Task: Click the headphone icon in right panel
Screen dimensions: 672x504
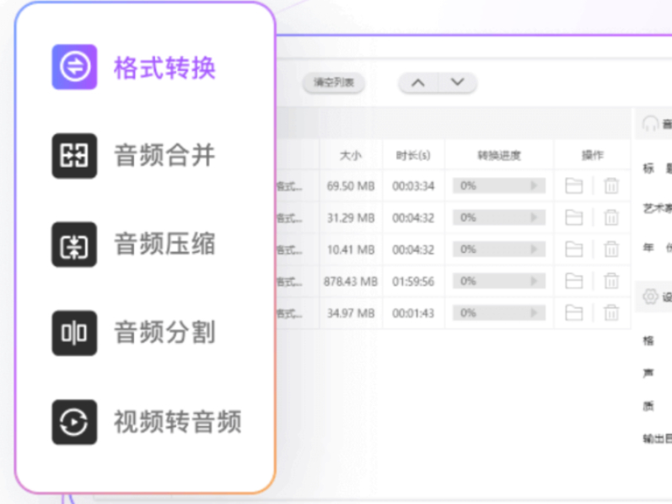Action: pyautogui.click(x=650, y=124)
